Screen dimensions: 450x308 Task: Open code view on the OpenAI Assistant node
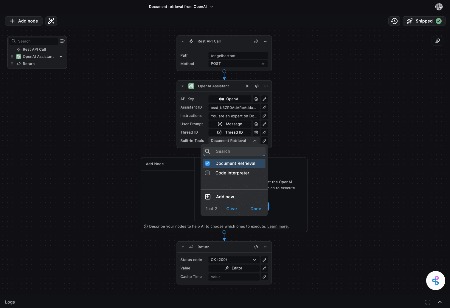tap(257, 86)
